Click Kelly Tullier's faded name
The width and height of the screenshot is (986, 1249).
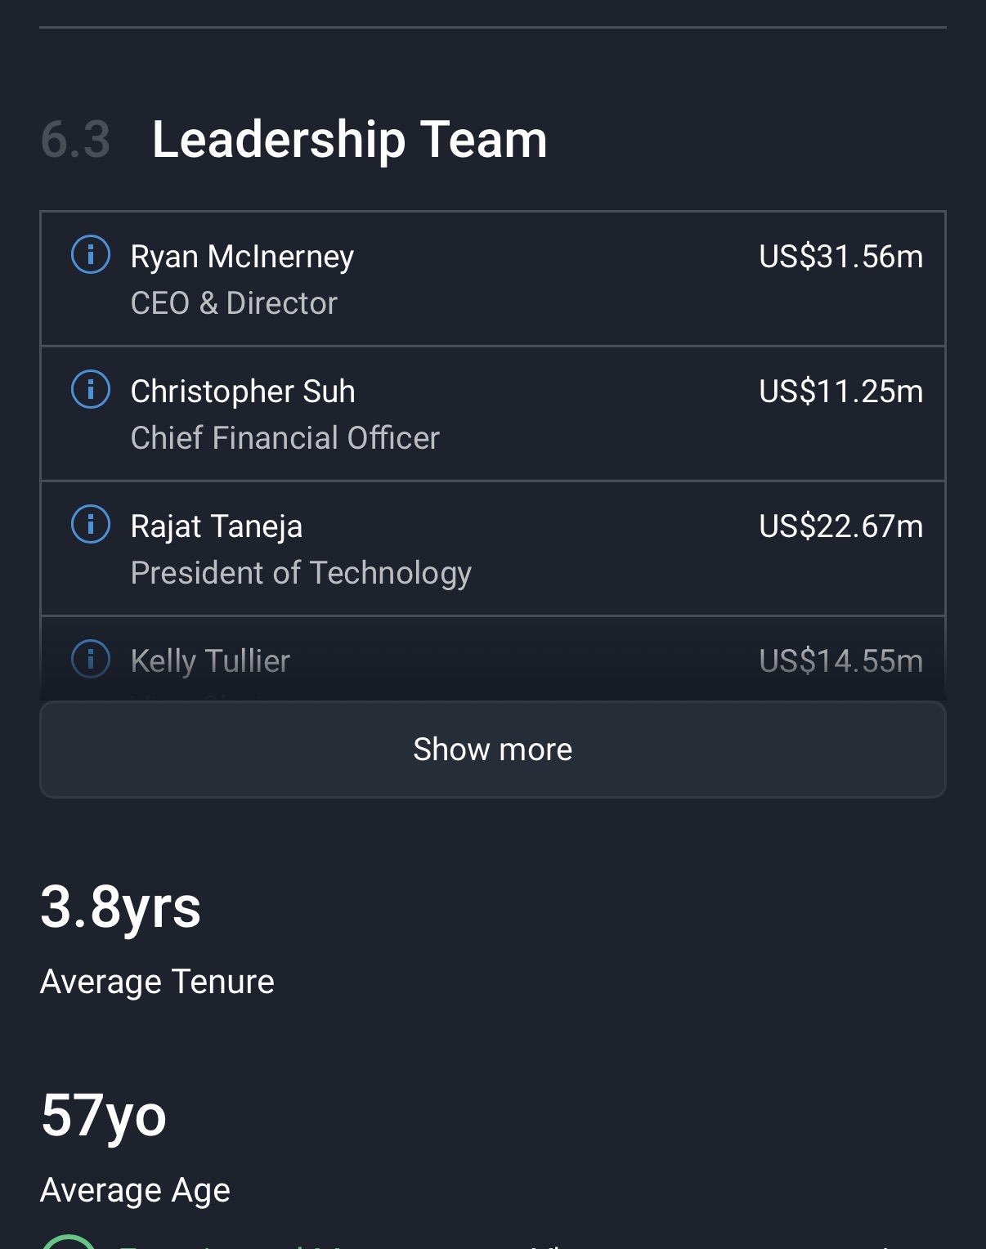tap(210, 660)
